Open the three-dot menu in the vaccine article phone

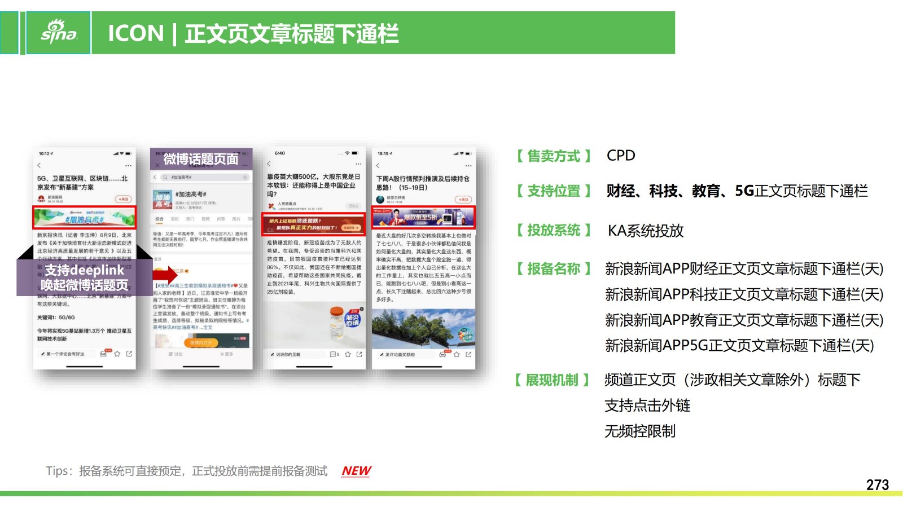click(x=358, y=164)
